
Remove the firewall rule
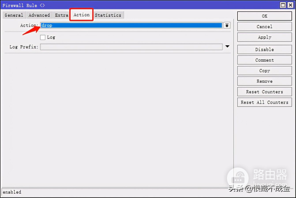264,81
